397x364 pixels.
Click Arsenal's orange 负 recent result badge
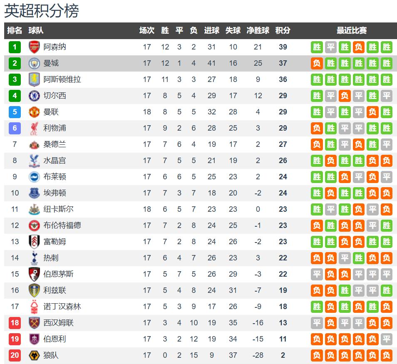[x=359, y=47]
